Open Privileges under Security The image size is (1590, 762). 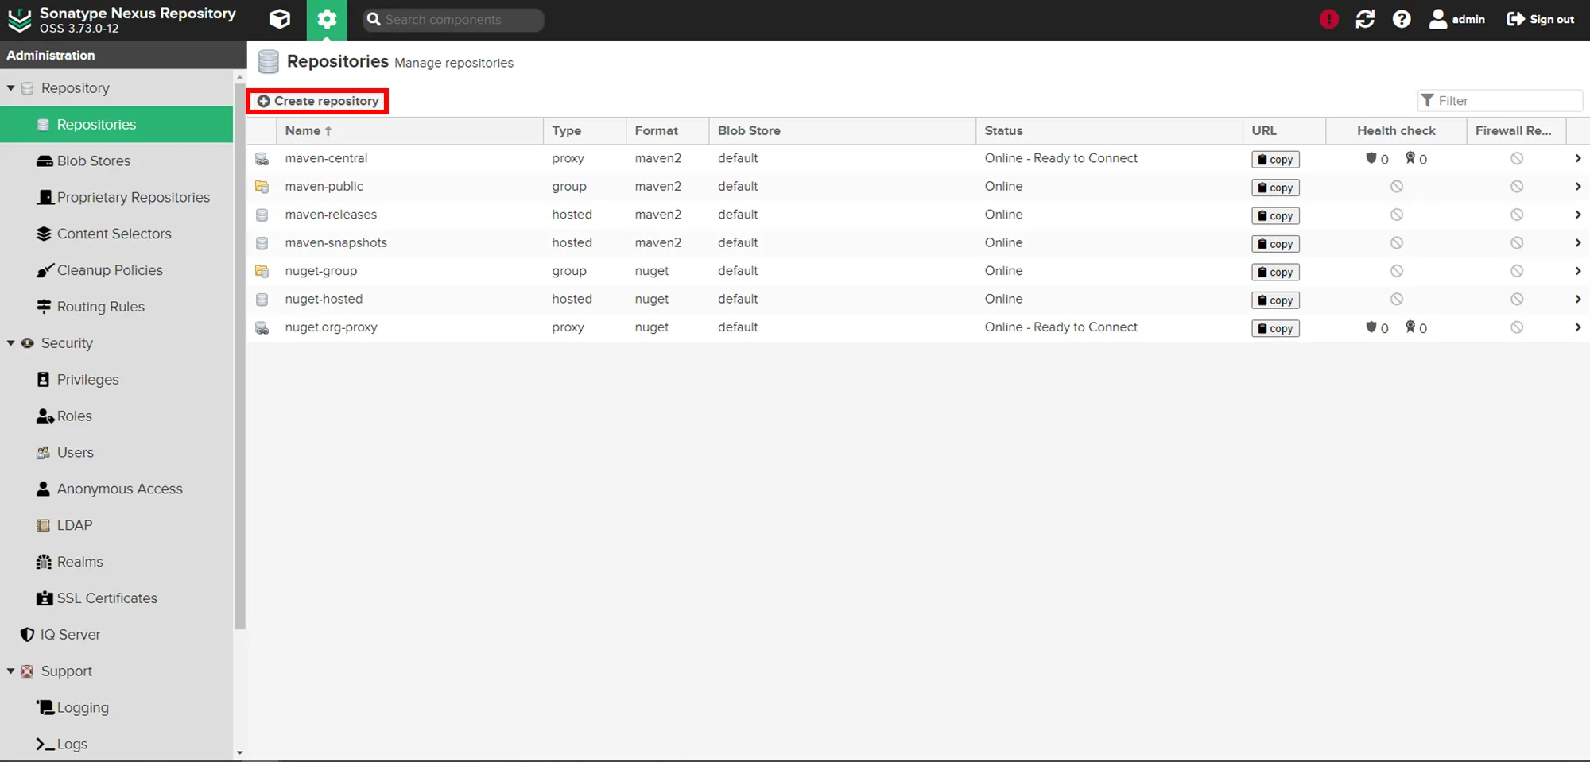78,380
